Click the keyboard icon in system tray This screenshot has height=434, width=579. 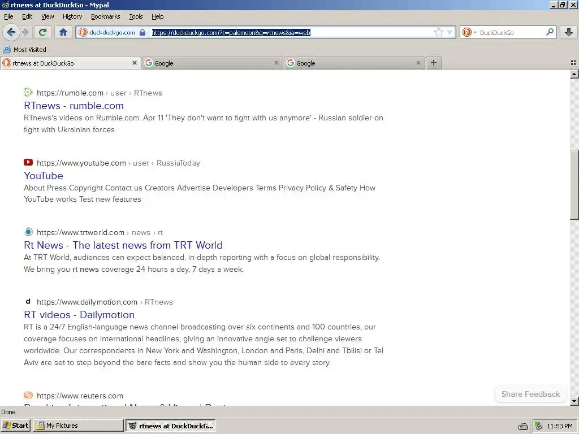[523, 426]
